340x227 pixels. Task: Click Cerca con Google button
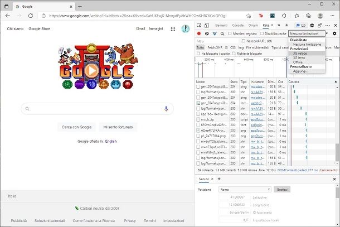pyautogui.click(x=76, y=127)
